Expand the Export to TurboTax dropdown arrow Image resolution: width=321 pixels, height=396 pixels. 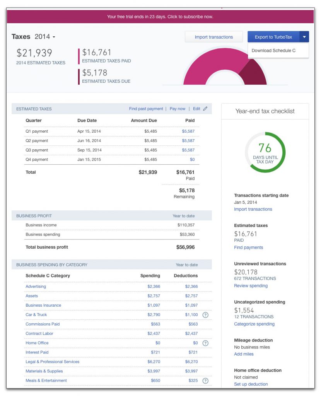click(304, 37)
